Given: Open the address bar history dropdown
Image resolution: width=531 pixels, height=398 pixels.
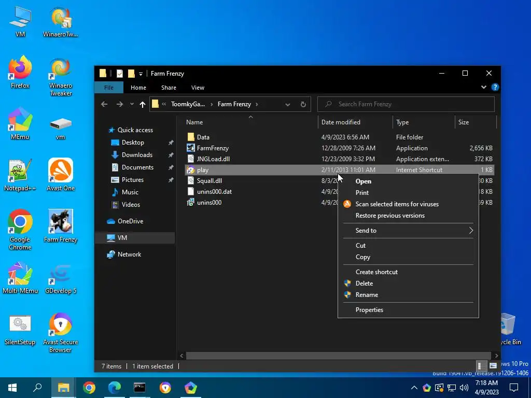Looking at the screenshot, I should coord(287,105).
